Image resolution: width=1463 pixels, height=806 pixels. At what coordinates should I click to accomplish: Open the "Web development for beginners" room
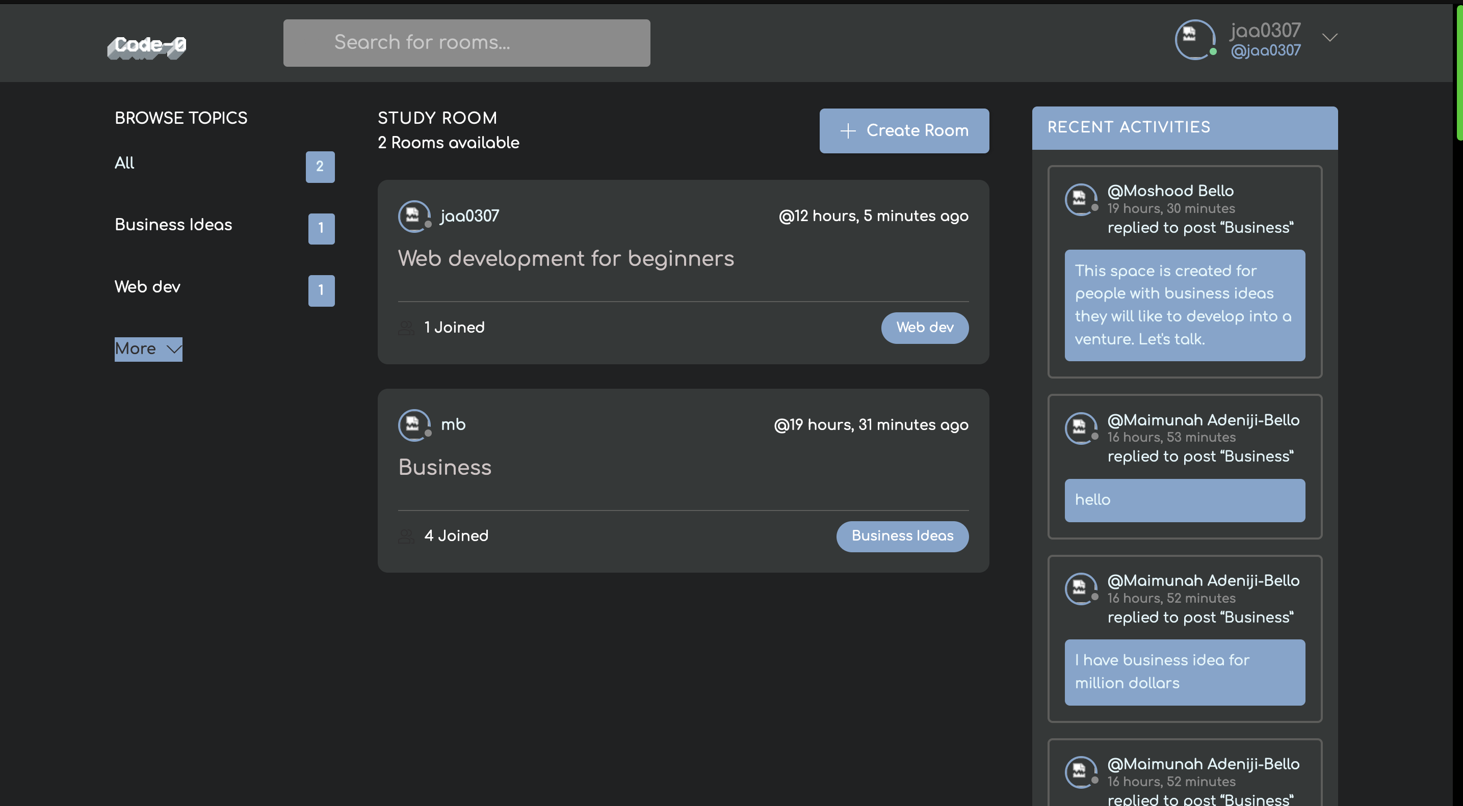click(x=566, y=259)
